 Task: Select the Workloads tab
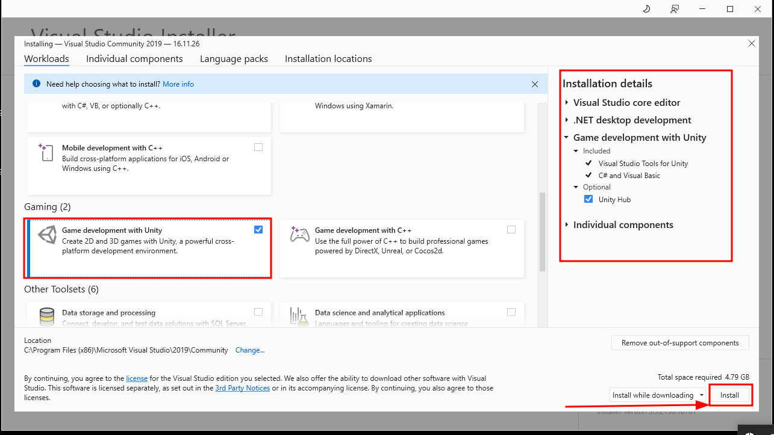coord(46,59)
